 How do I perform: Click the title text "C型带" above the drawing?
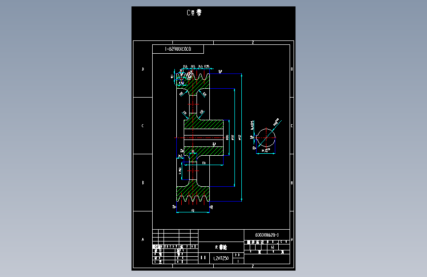point(194,12)
